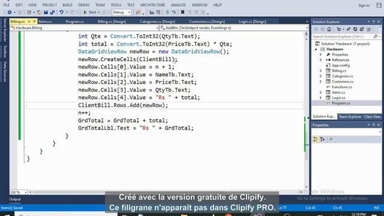The width and height of the screenshot is (384, 216).
Task: Open the Undo history dropdown arrow
Action: [67, 13]
